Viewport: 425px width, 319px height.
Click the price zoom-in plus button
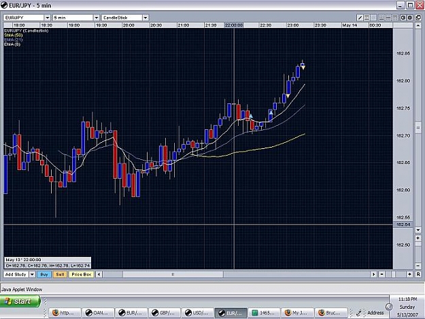click(418, 238)
